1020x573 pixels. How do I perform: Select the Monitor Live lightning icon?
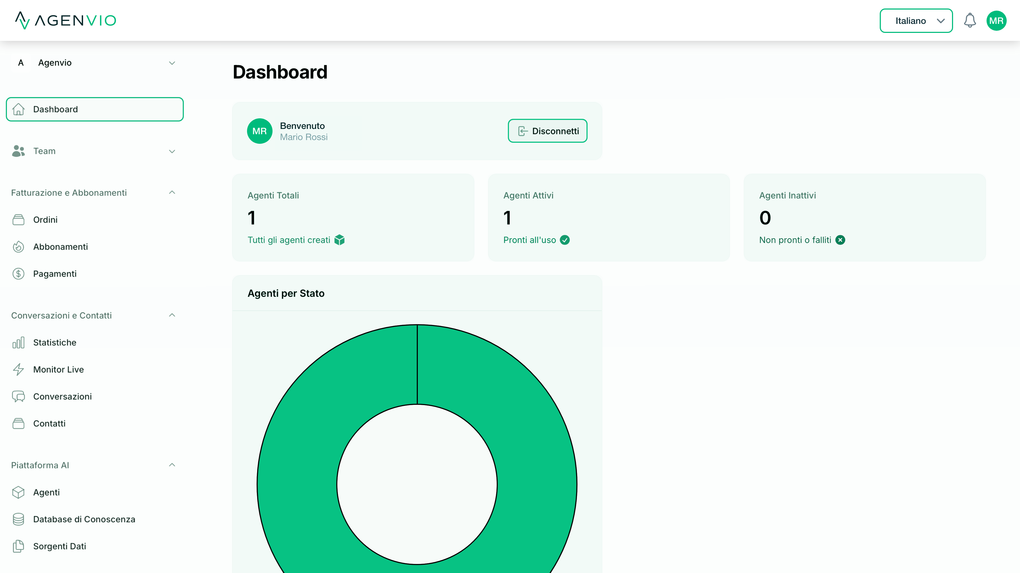tap(18, 369)
